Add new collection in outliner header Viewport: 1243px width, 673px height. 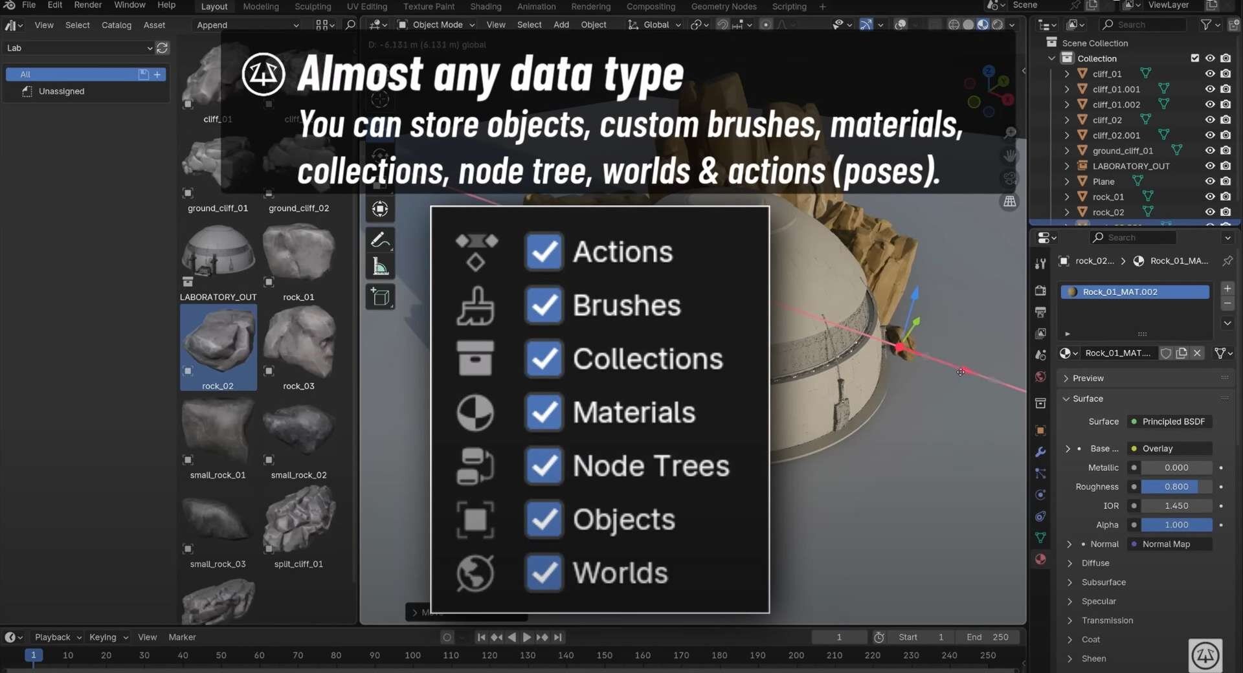(x=1234, y=25)
